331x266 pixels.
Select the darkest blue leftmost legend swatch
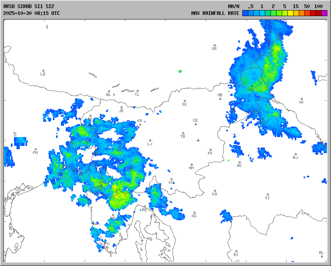[245, 13]
